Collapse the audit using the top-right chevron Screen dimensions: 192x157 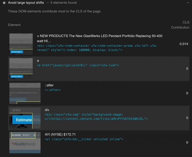(188, 3)
